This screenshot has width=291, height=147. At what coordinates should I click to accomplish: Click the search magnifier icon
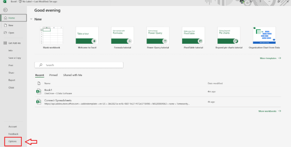click(x=41, y=65)
